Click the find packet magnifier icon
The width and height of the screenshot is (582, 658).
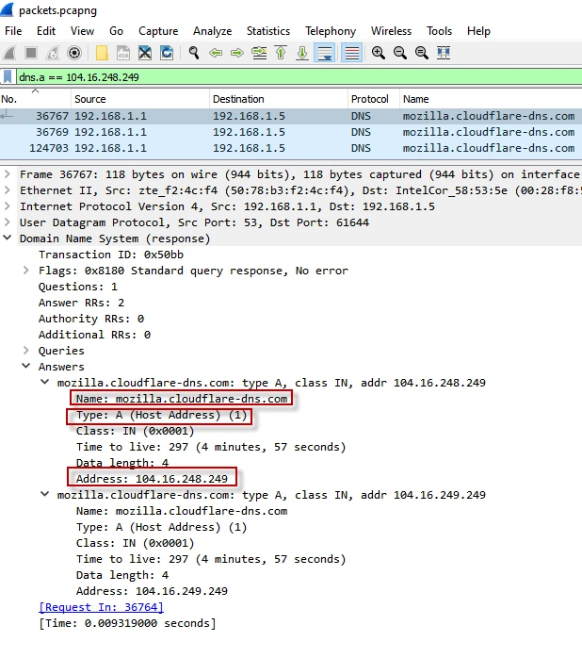[194, 53]
